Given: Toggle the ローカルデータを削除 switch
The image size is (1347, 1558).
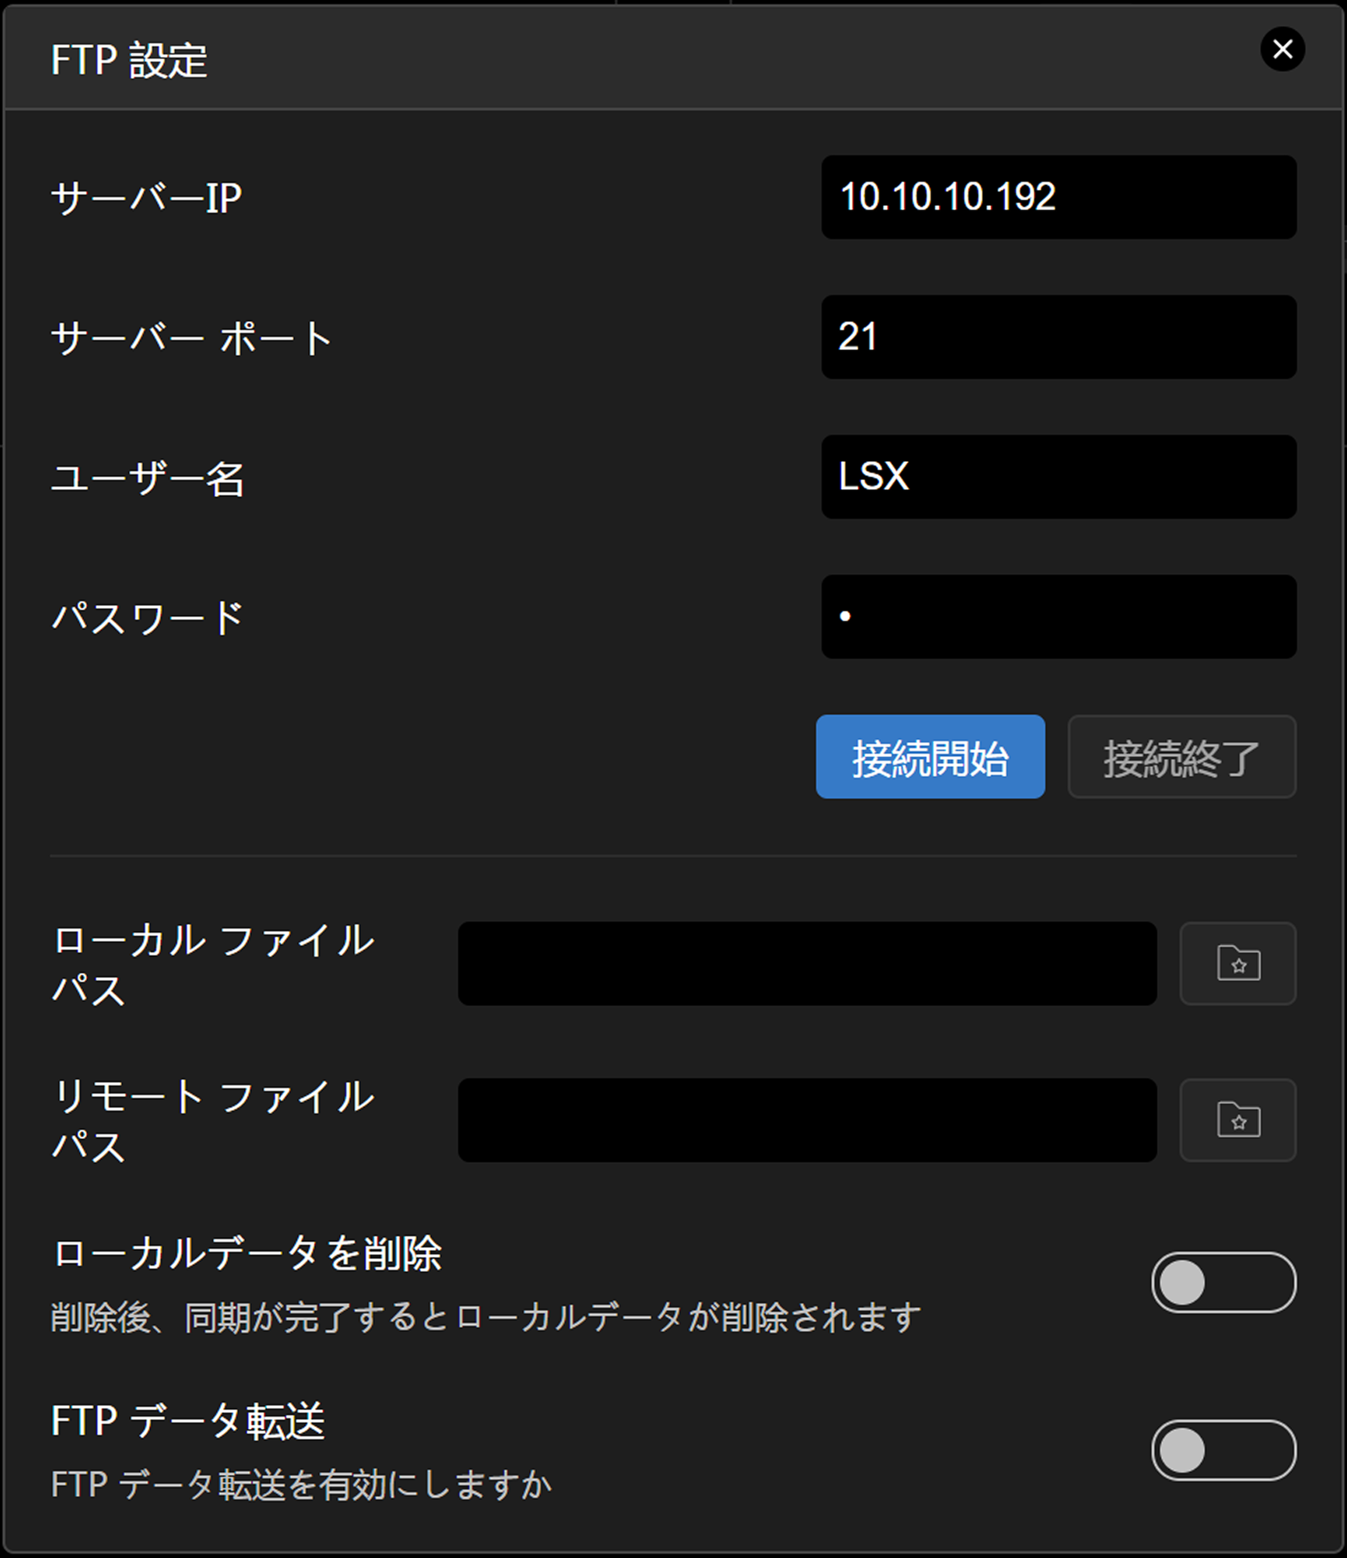Looking at the screenshot, I should pyautogui.click(x=1223, y=1283).
